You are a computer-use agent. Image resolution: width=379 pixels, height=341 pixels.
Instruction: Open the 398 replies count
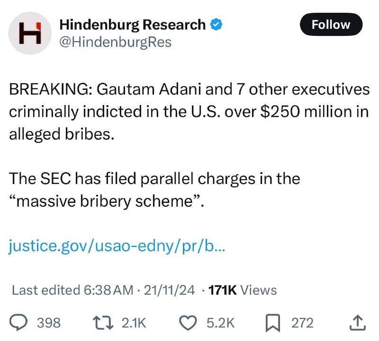click(x=49, y=323)
